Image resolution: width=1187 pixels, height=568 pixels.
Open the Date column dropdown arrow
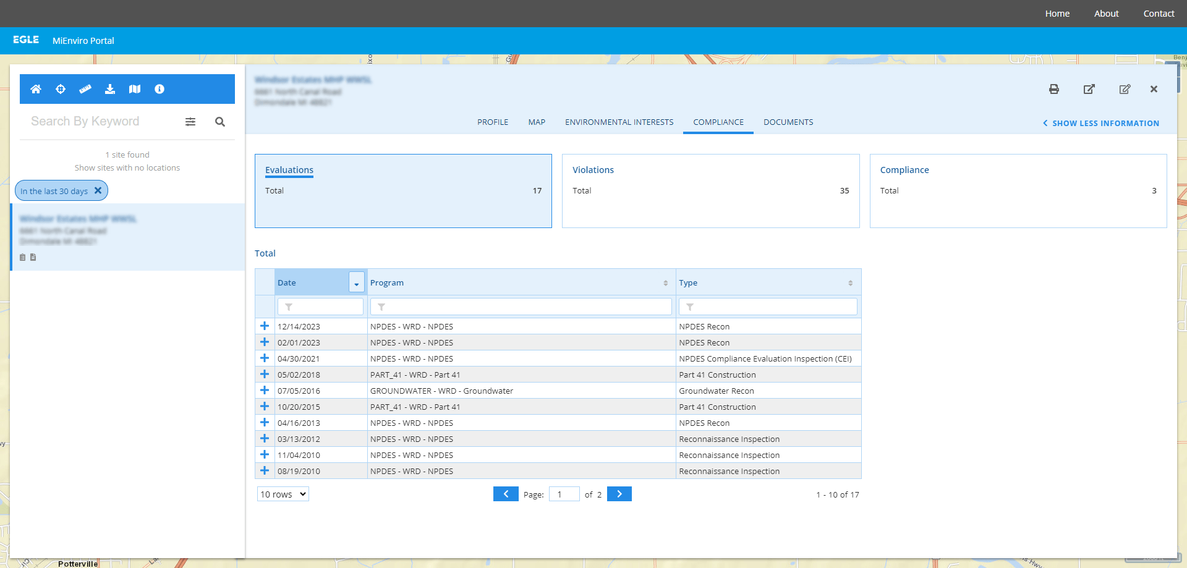click(x=357, y=282)
